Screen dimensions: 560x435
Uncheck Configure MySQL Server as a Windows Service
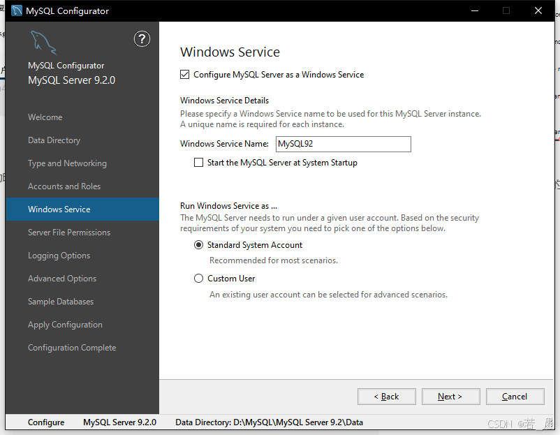coord(184,75)
